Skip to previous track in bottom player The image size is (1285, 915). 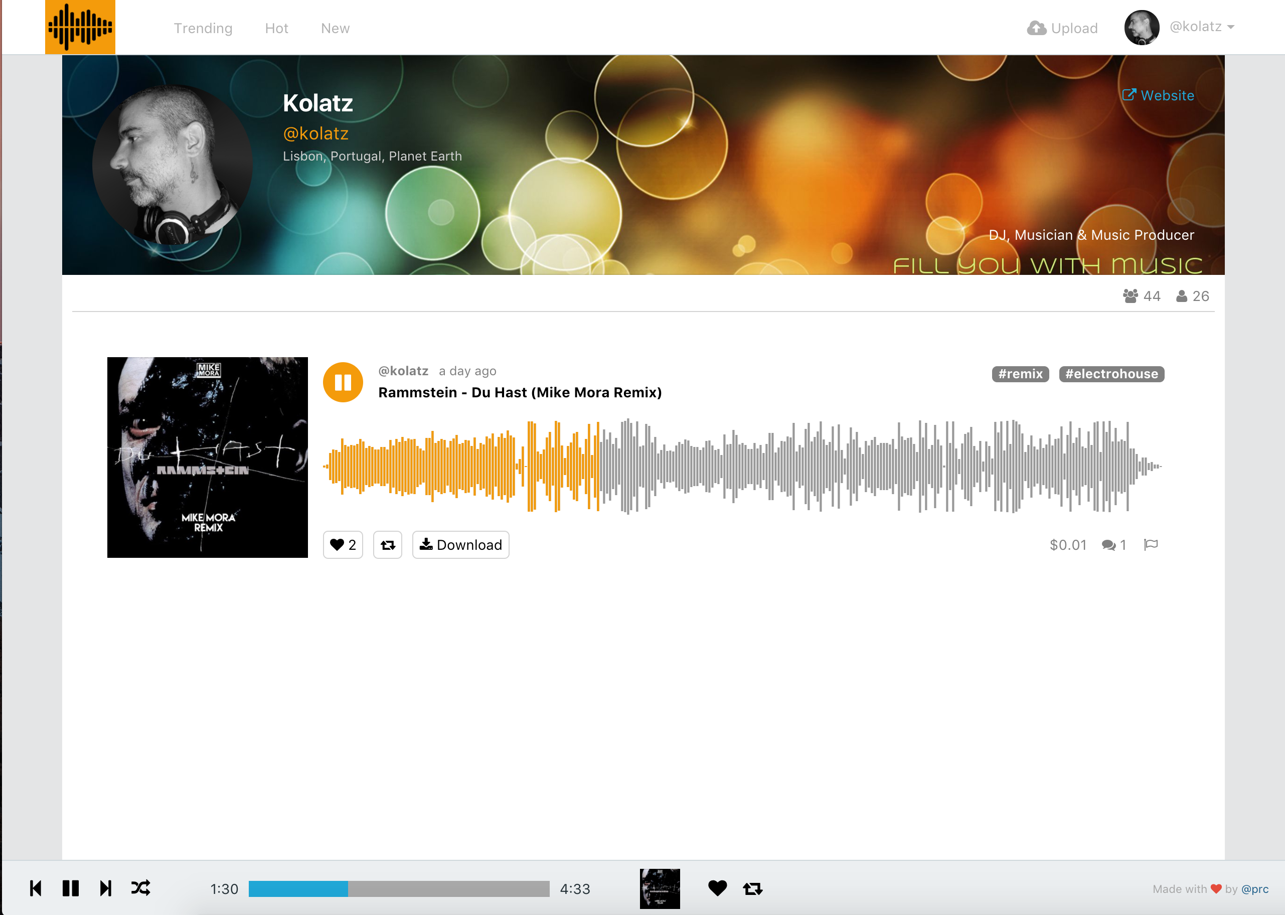(x=36, y=888)
